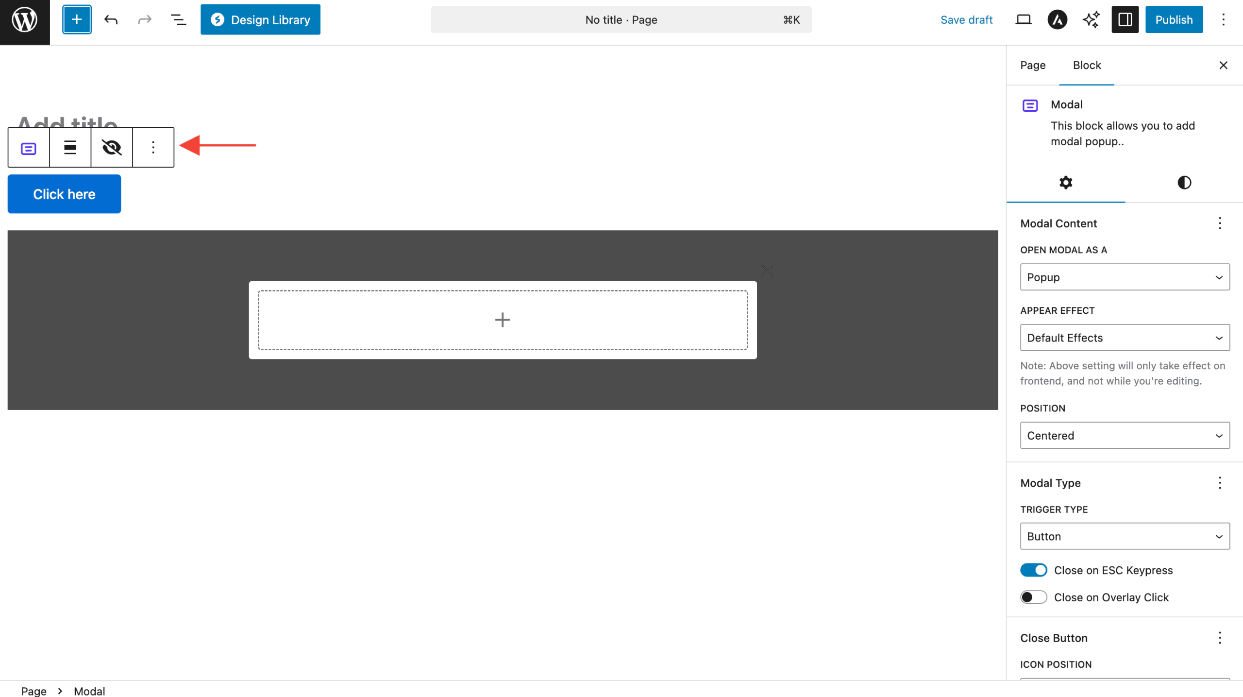Click the desktop preview view icon

(x=1023, y=20)
